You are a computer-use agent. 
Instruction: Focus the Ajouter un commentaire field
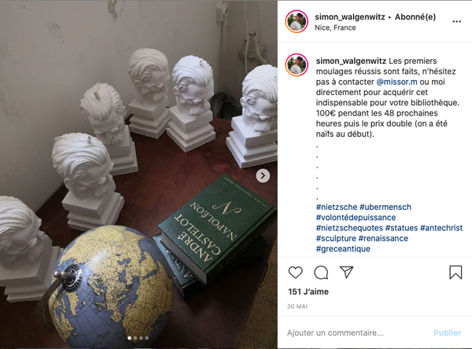tap(356, 332)
